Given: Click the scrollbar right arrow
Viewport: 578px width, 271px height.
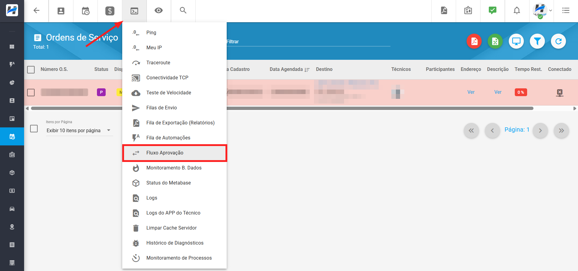Looking at the screenshot, I should 575,108.
